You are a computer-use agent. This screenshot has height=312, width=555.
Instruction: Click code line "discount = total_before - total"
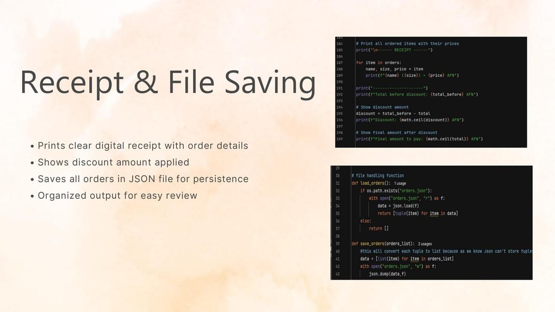393,113
